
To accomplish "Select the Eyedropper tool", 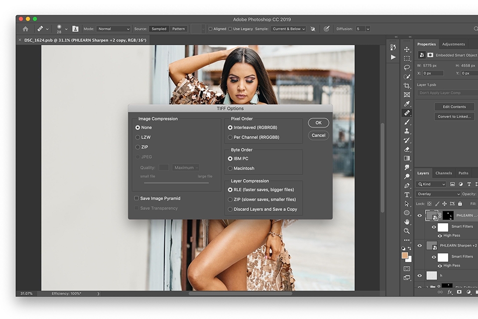I will (407, 104).
